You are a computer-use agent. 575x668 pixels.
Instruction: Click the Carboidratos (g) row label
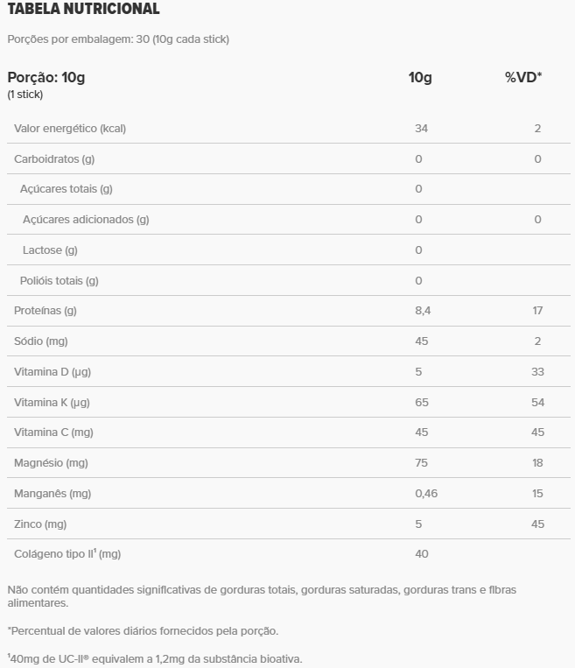point(54,158)
